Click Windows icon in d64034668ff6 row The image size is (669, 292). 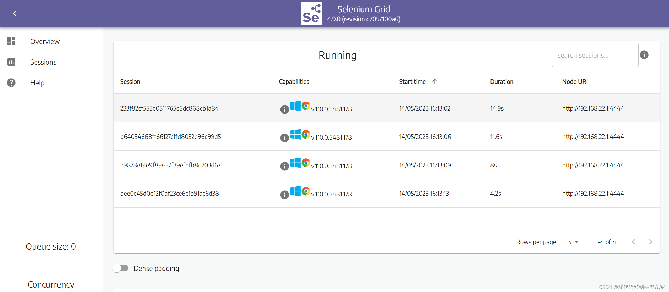point(295,134)
